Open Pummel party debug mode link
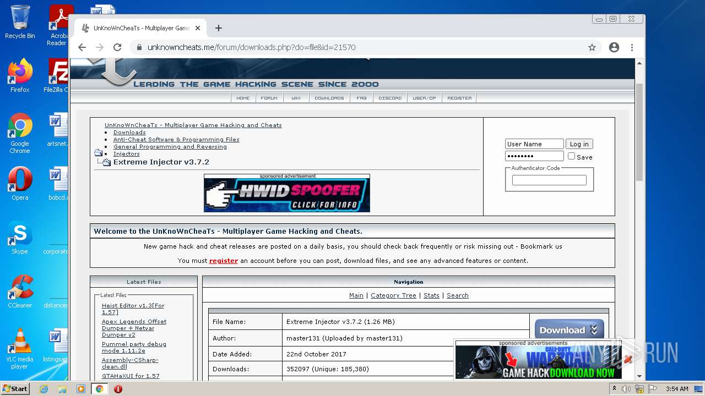Viewport: 705px width, 396px height. coord(134,347)
